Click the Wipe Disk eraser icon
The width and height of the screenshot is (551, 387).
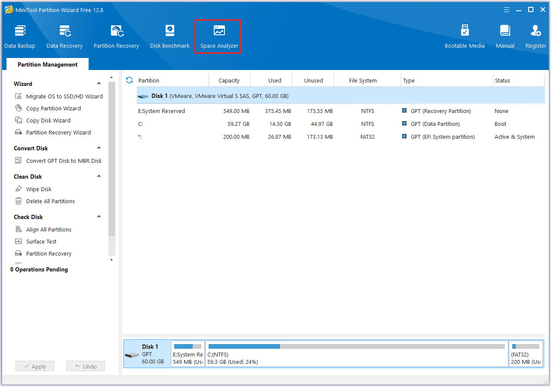coord(18,189)
